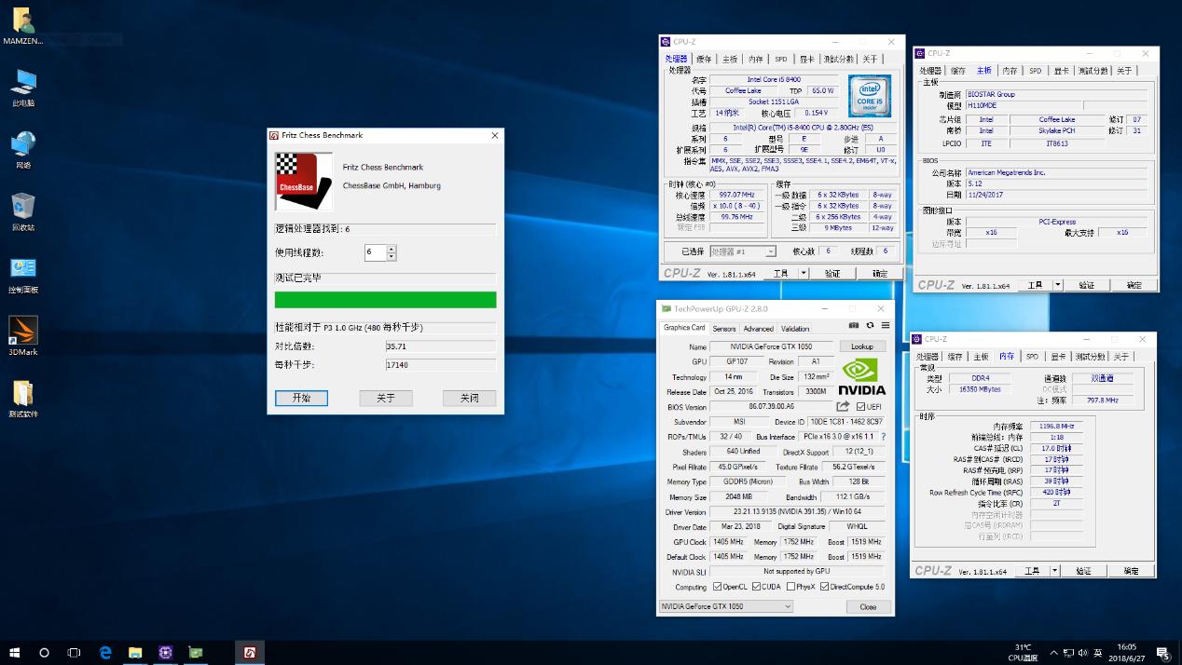The width and height of the screenshot is (1182, 665).
Task: Expand the 工具 dropdown arrow in the processor CPU-Z window
Action: coord(803,274)
